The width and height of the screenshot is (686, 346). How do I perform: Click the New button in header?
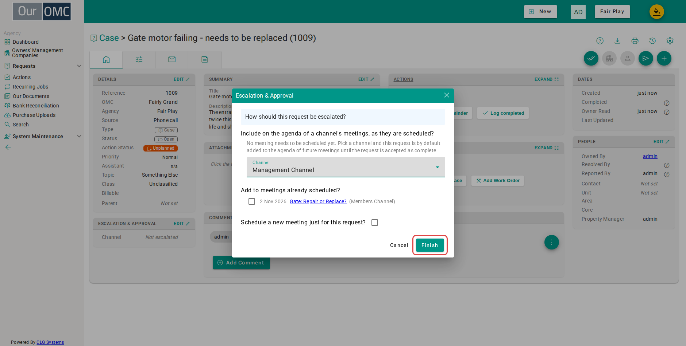click(x=540, y=12)
